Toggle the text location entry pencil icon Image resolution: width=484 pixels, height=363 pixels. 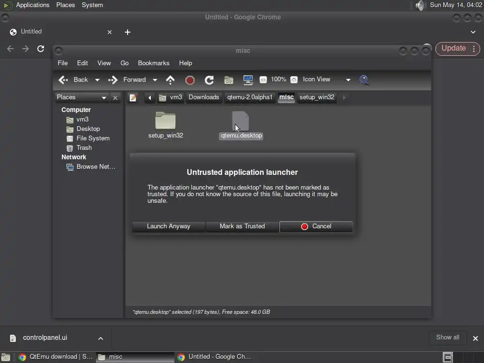[x=133, y=98]
